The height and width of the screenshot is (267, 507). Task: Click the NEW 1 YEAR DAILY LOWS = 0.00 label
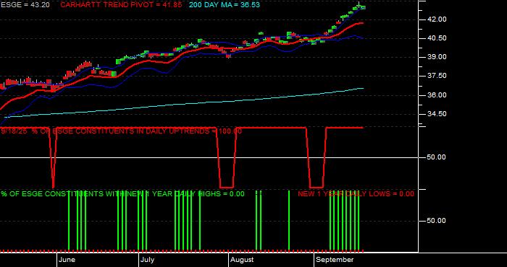pyautogui.click(x=356, y=194)
